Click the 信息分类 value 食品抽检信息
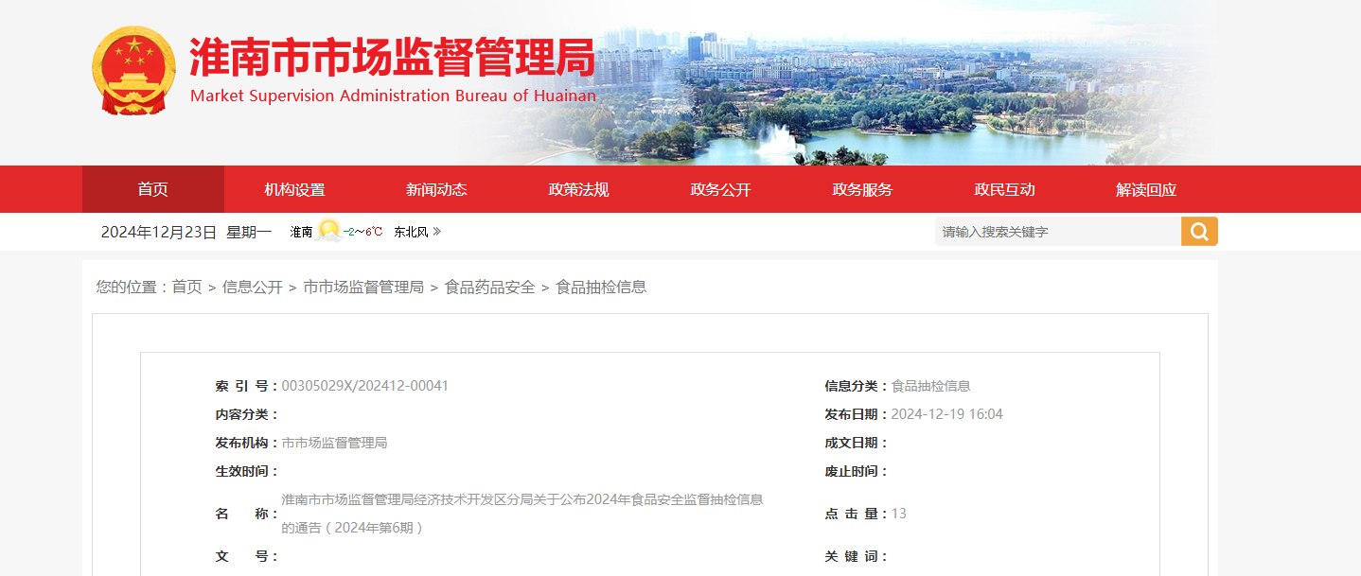Screen dimensions: 1361x576 tap(931, 386)
